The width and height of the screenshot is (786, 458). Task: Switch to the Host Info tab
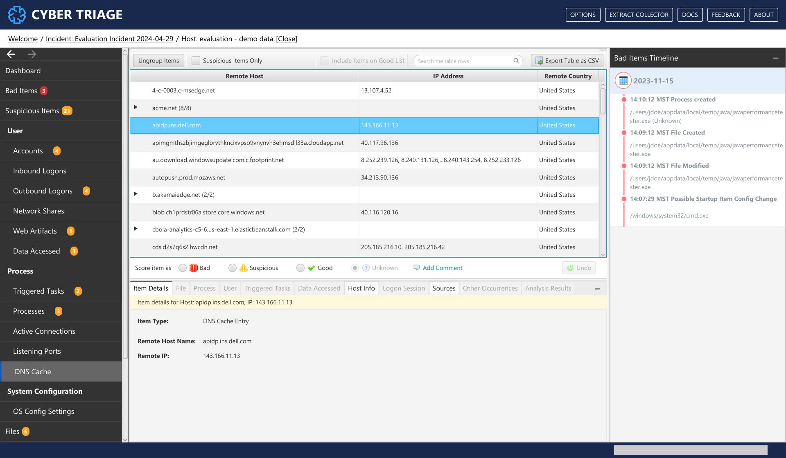361,288
